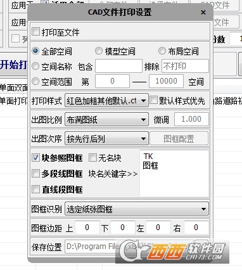Viewport: 242px width, 270px height.
Task: Enable the 直线段图框 checkbox
Action: point(35,189)
